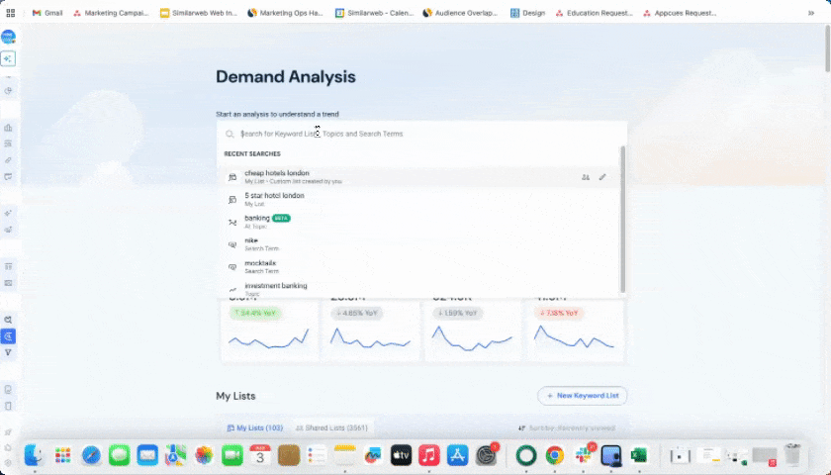831x475 pixels.
Task: Click the page vertical scrollbar
Action: (827, 47)
